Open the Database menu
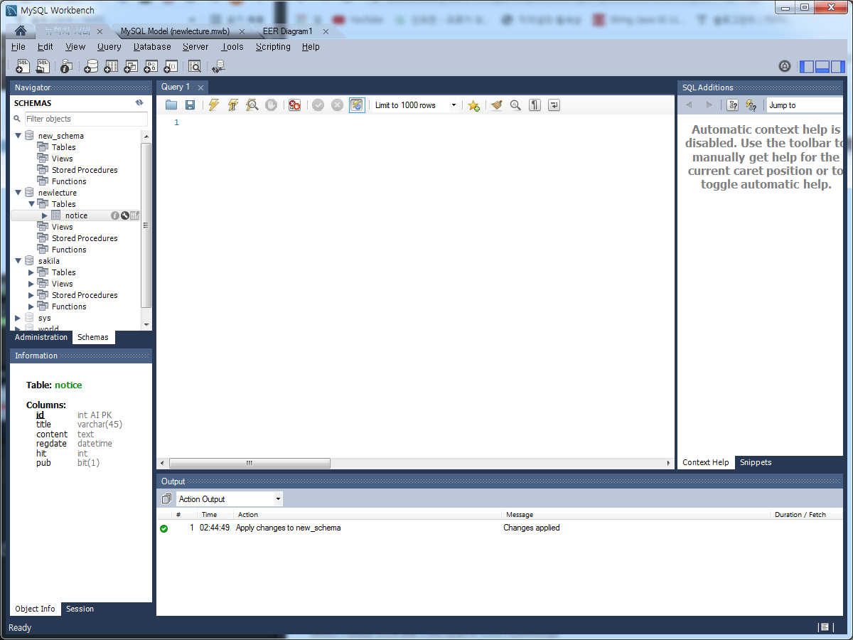853x640 pixels. [x=152, y=47]
